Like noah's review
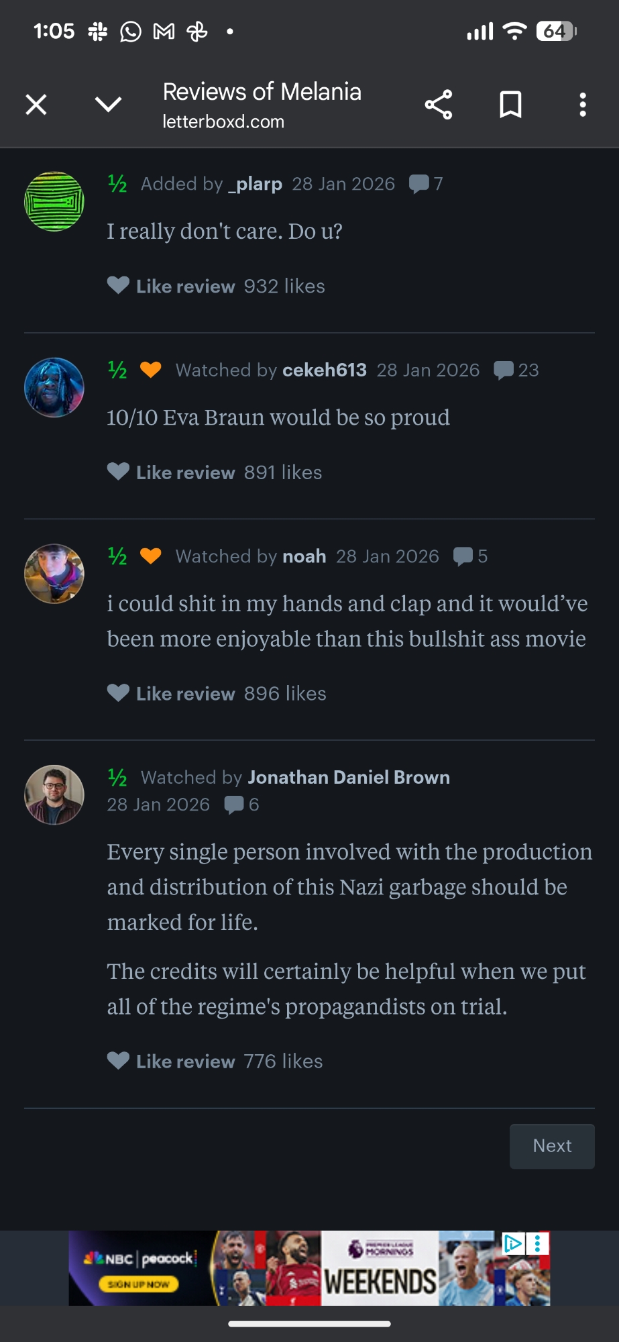 pos(119,693)
